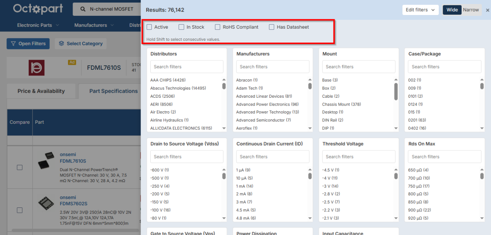Select AAA CHIPS (4426) distributor
Image resolution: width=491 pixels, height=235 pixels.
click(168, 80)
